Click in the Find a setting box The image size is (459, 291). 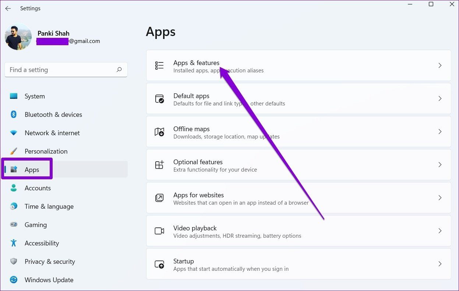pos(66,70)
